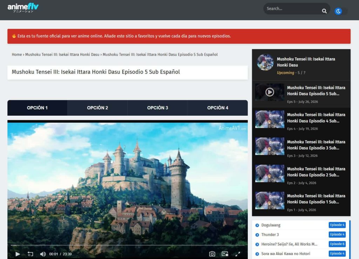The image size is (359, 259).
Task: Open Dogulwang anime link
Action: point(271,225)
